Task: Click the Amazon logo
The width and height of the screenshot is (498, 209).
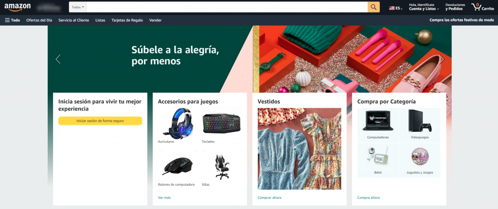Action: [x=18, y=7]
